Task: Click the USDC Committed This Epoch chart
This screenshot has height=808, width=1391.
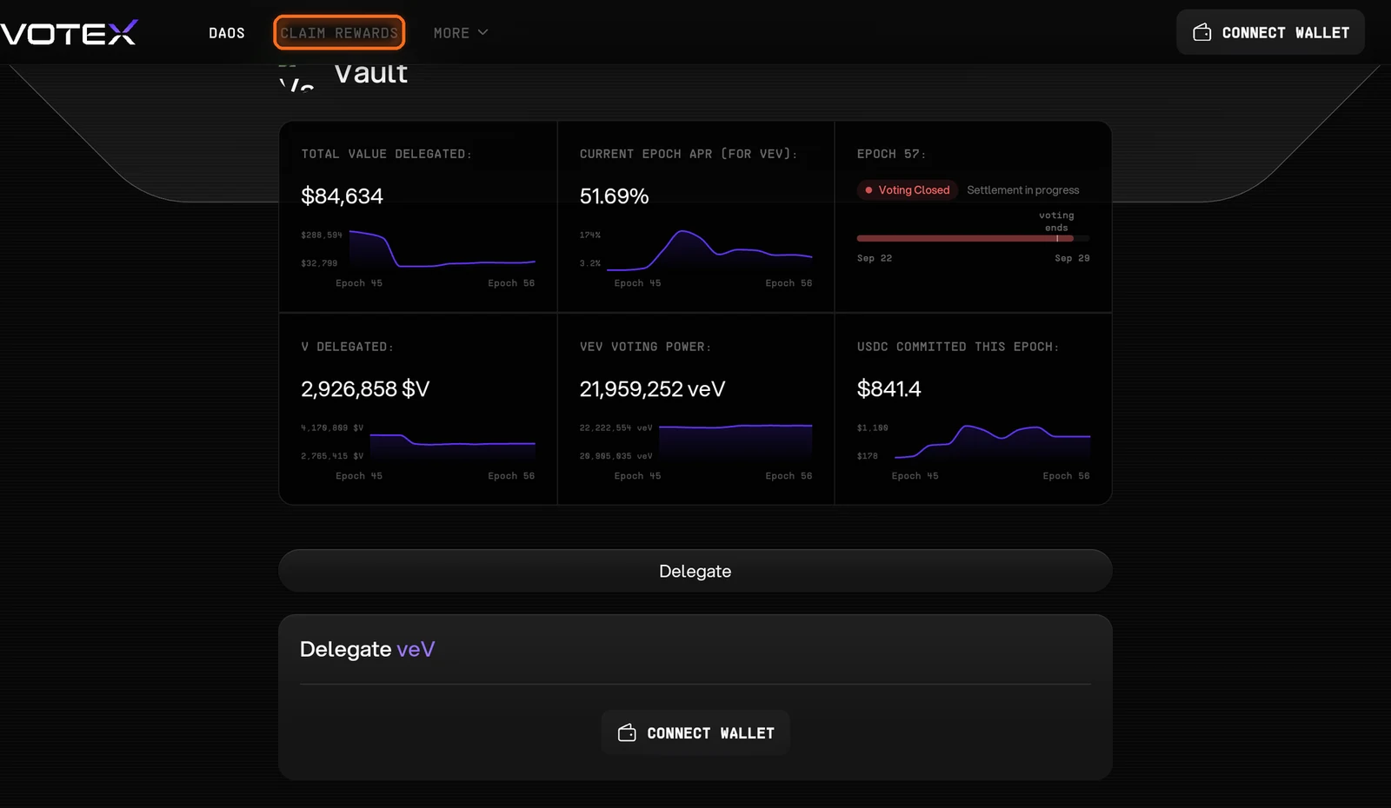Action: tap(992, 441)
